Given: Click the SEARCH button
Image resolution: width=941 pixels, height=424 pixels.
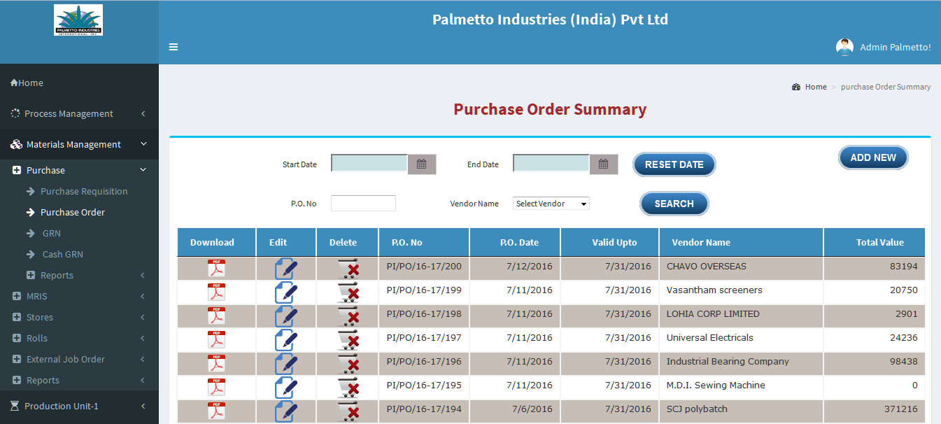Looking at the screenshot, I should point(674,204).
